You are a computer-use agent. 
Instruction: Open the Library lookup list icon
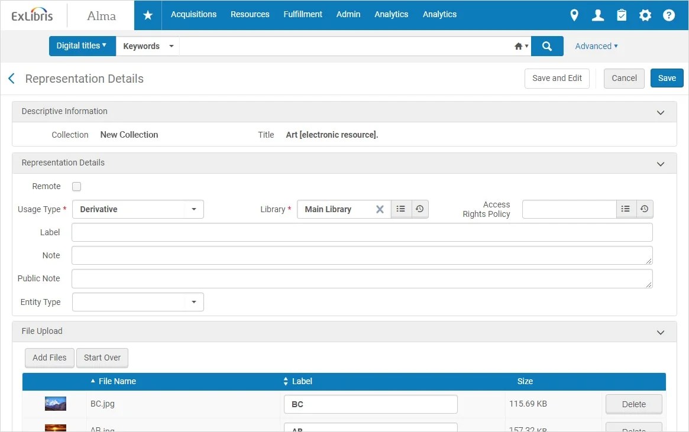(x=400, y=209)
